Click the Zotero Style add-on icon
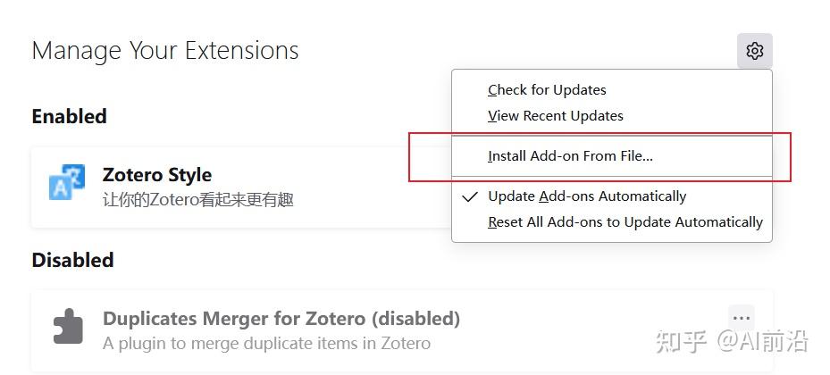Screen dimensions: 830x375 67,183
